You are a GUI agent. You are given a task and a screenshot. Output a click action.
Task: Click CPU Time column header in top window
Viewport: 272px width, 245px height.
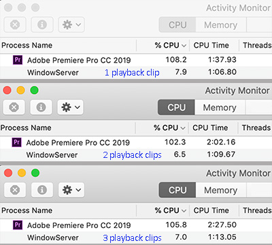click(211, 46)
